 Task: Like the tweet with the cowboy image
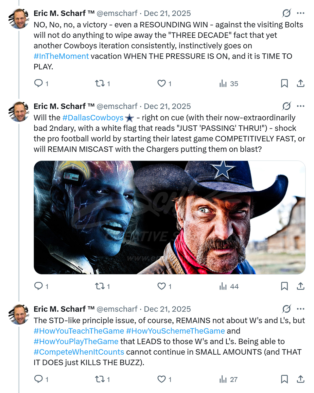162,286
